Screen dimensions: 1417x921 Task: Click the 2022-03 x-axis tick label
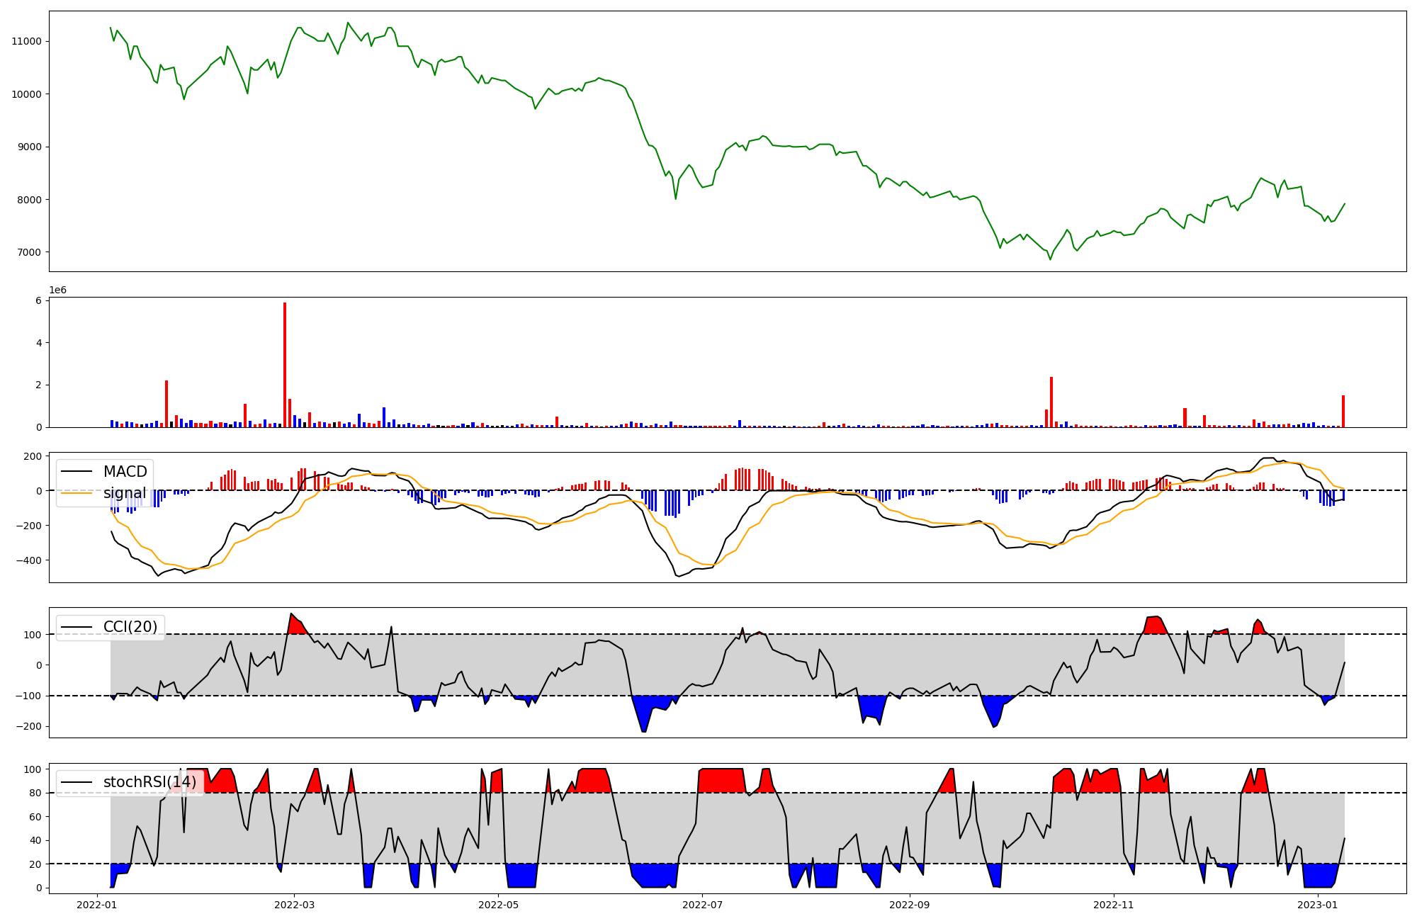[294, 904]
